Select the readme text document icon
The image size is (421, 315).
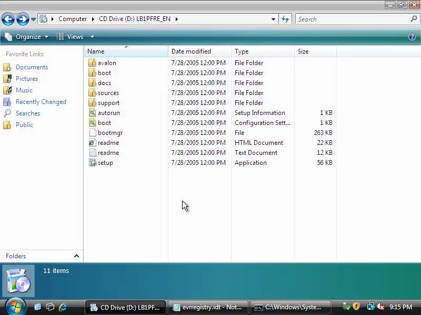point(92,153)
